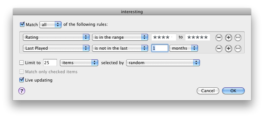Image resolution: width=264 pixels, height=118 pixels.
Task: Add a rule after the Rating row
Action: (228, 37)
